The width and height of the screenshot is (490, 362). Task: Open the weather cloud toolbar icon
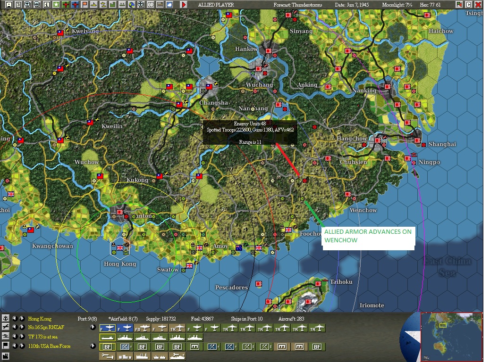pos(169,5)
